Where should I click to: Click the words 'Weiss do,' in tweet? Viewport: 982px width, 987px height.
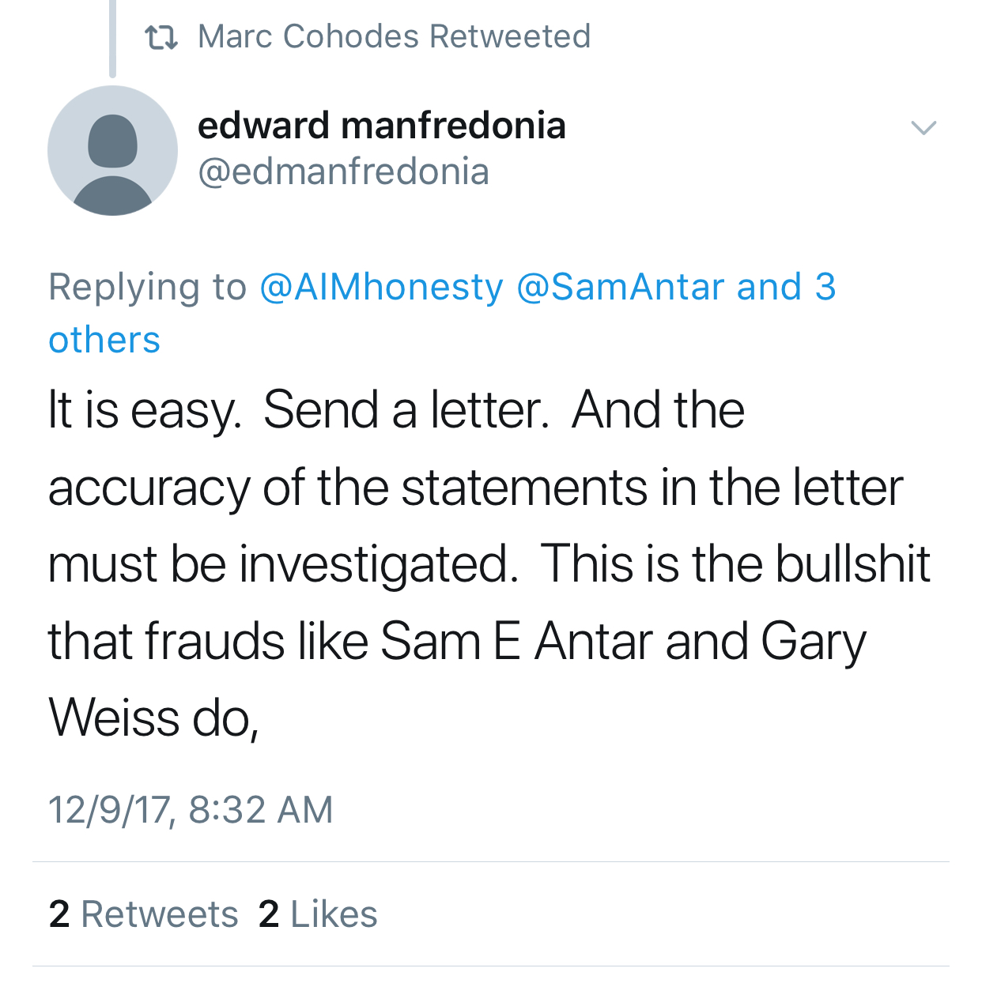click(x=153, y=718)
